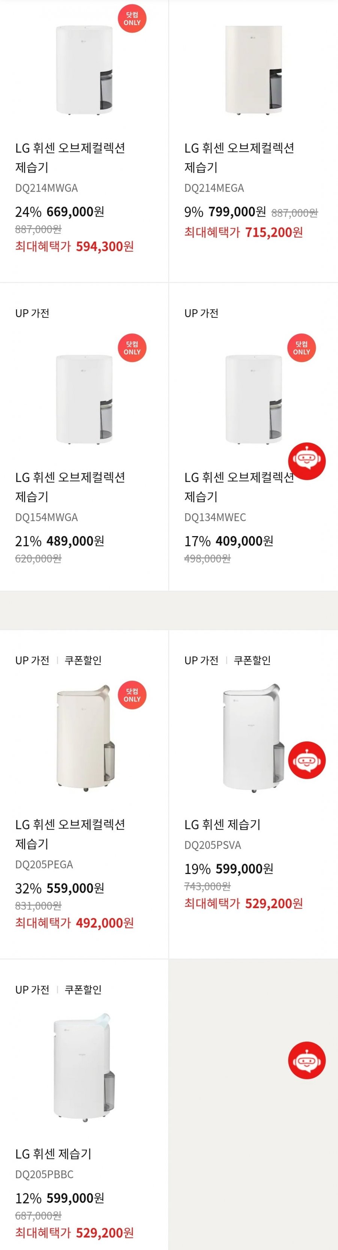Open the 오브제컬렉션 제습기 title above DQ154MWGA
The height and width of the screenshot is (1250, 338).
(70, 487)
